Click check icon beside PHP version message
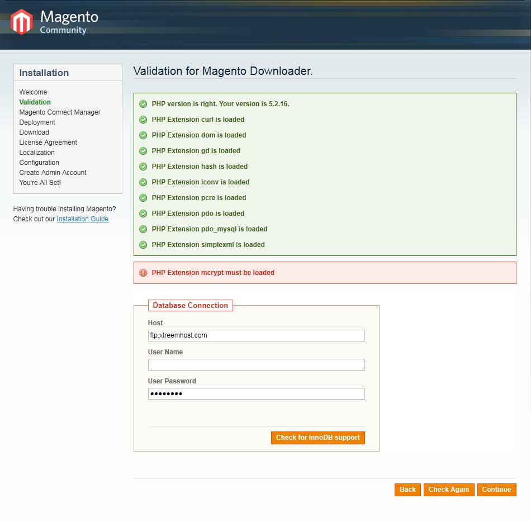 [143, 104]
